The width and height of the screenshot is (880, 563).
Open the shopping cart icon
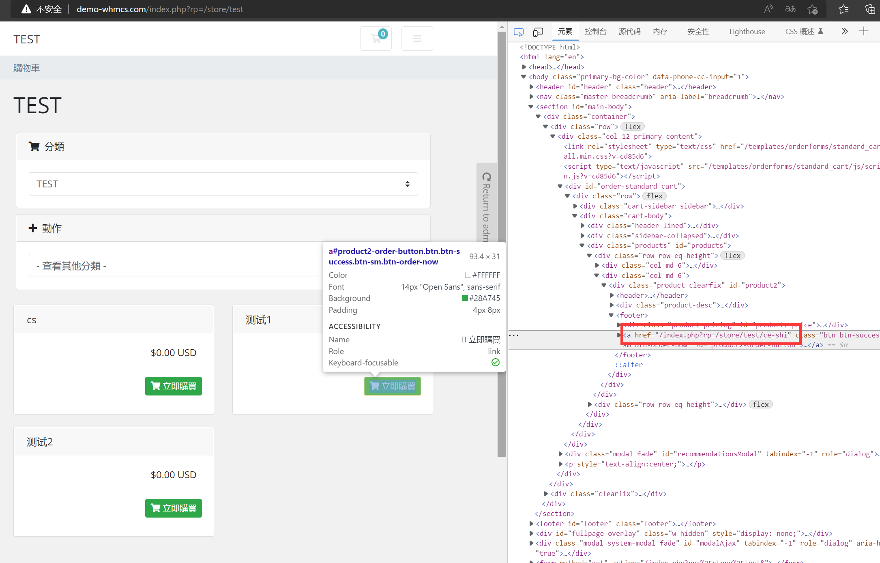tap(376, 39)
